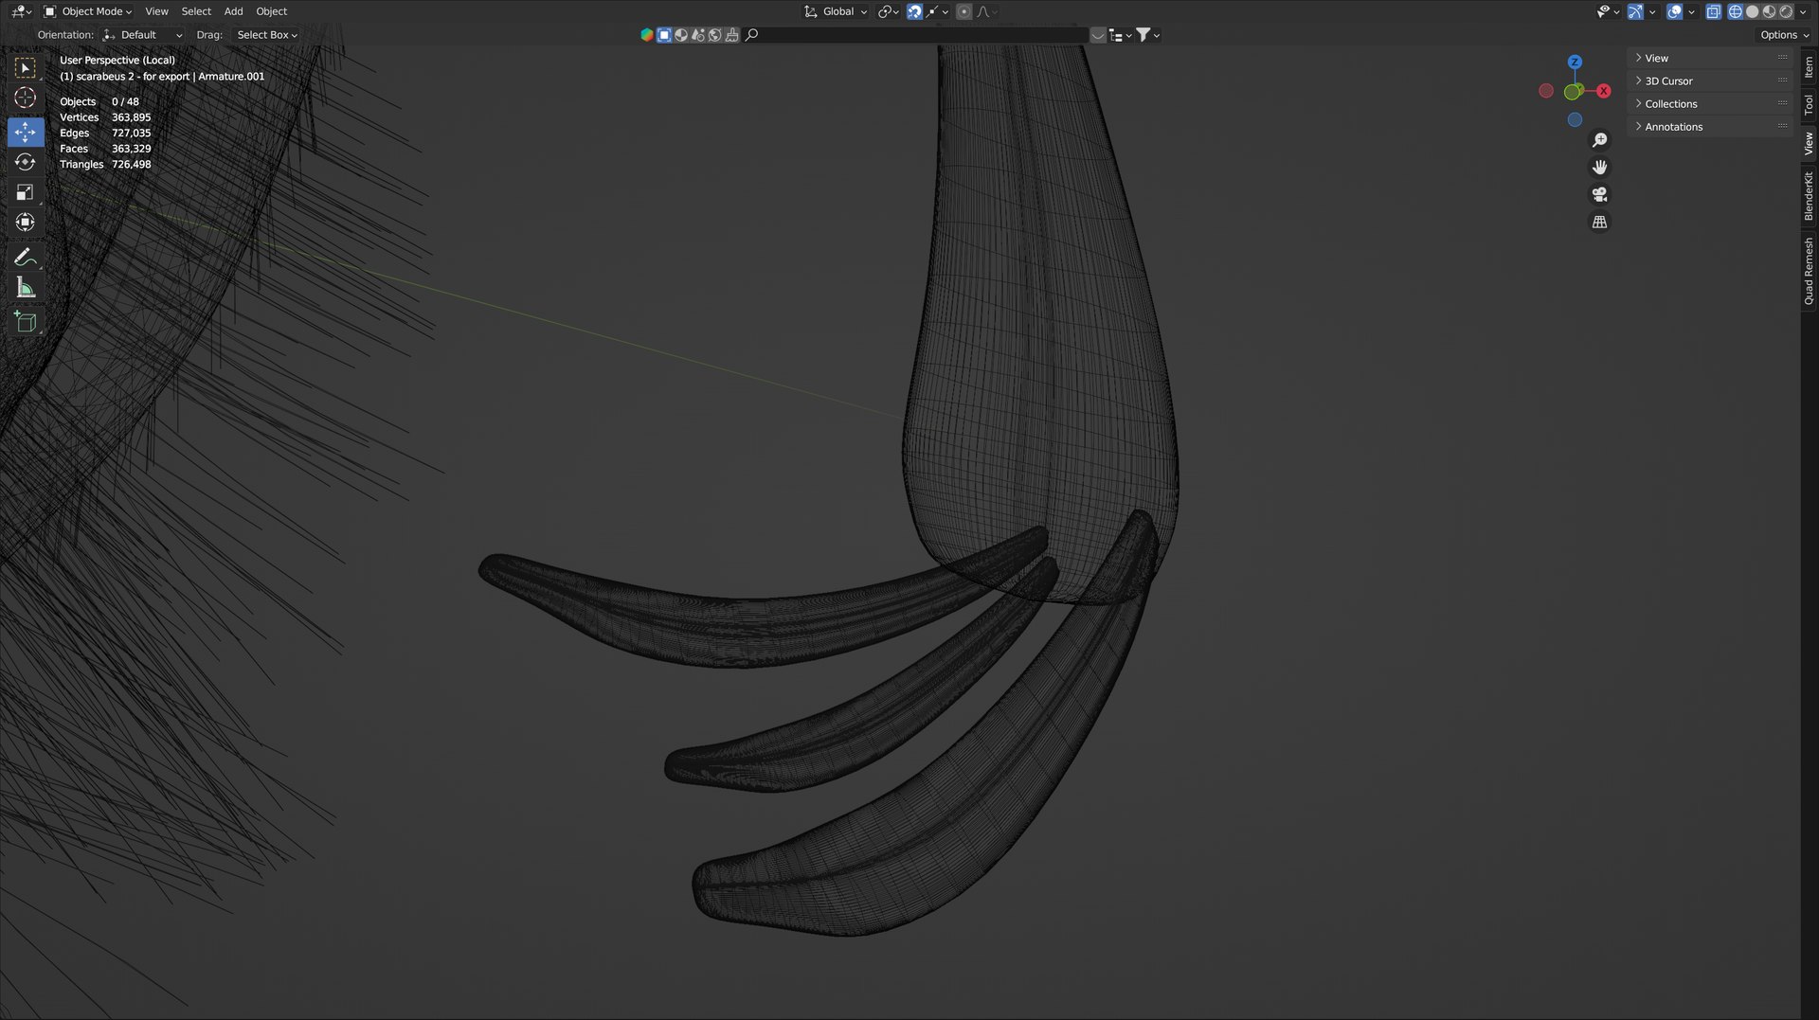Viewport: 1819px width, 1020px height.
Task: Toggle snapping magnet button
Action: 914,11
